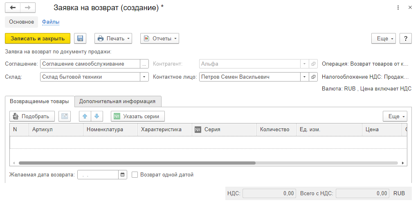Move row down with the blue arrow

point(97,116)
